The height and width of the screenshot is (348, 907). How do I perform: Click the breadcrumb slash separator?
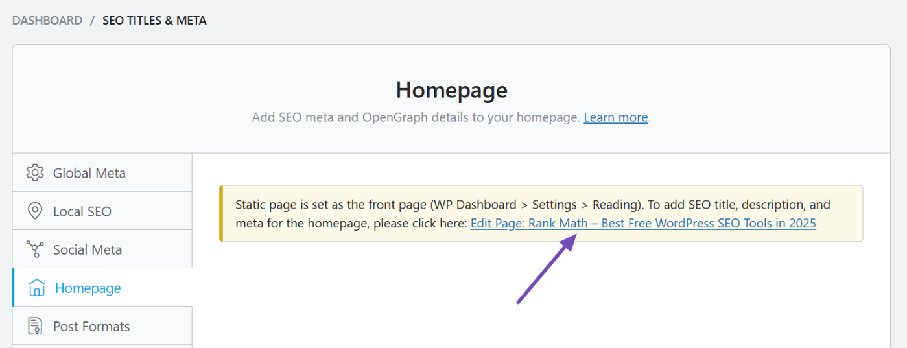pyautogui.click(x=93, y=21)
